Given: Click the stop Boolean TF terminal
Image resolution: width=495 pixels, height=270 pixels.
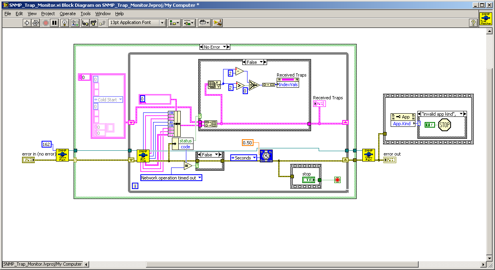Looking at the screenshot, I should pos(309,180).
